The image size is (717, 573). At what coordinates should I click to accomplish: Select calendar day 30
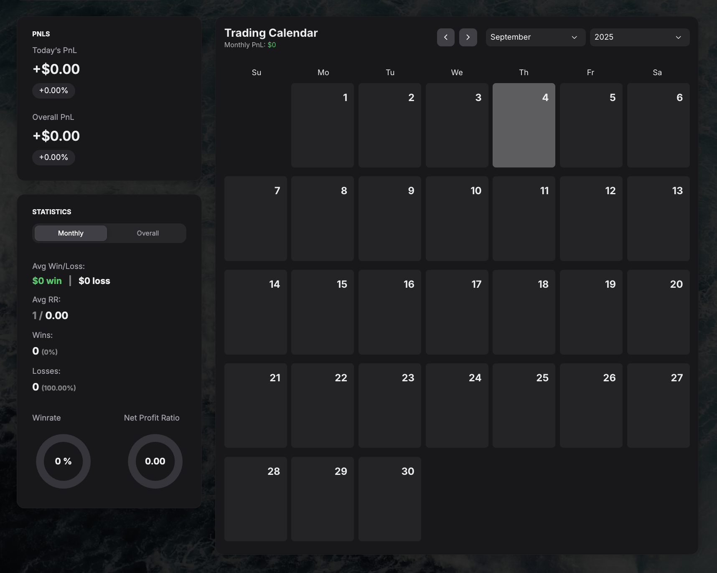[389, 499]
